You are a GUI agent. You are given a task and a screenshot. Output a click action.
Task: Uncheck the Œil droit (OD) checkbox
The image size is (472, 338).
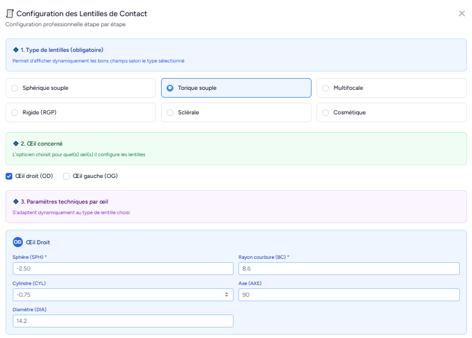pos(9,176)
